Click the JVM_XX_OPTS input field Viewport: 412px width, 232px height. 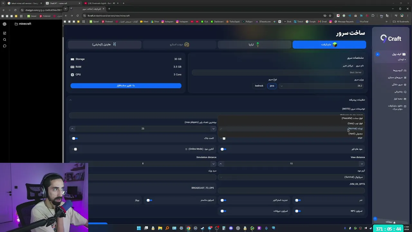pos(291,190)
